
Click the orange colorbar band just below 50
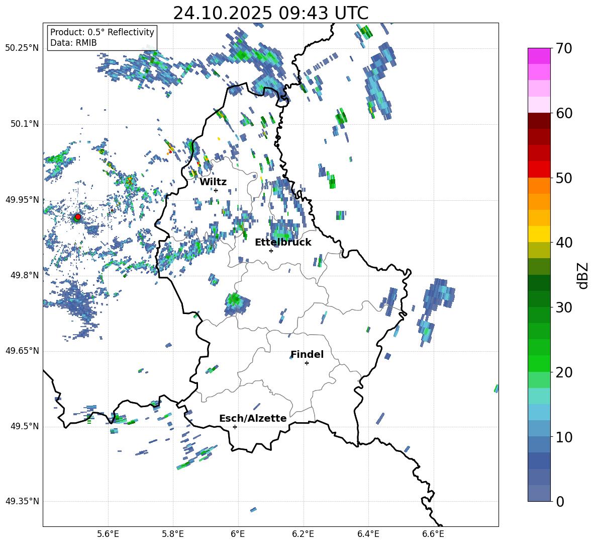coord(539,186)
